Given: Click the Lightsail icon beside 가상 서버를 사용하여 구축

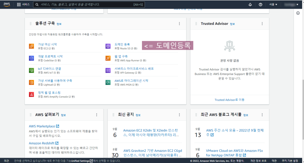Looking at the screenshot, I should click(31, 82).
